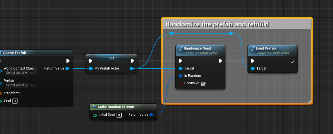This screenshot has width=333, height=134.
Task: Click Return Value pin on Make Random Stream
Action: (x=152, y=115)
